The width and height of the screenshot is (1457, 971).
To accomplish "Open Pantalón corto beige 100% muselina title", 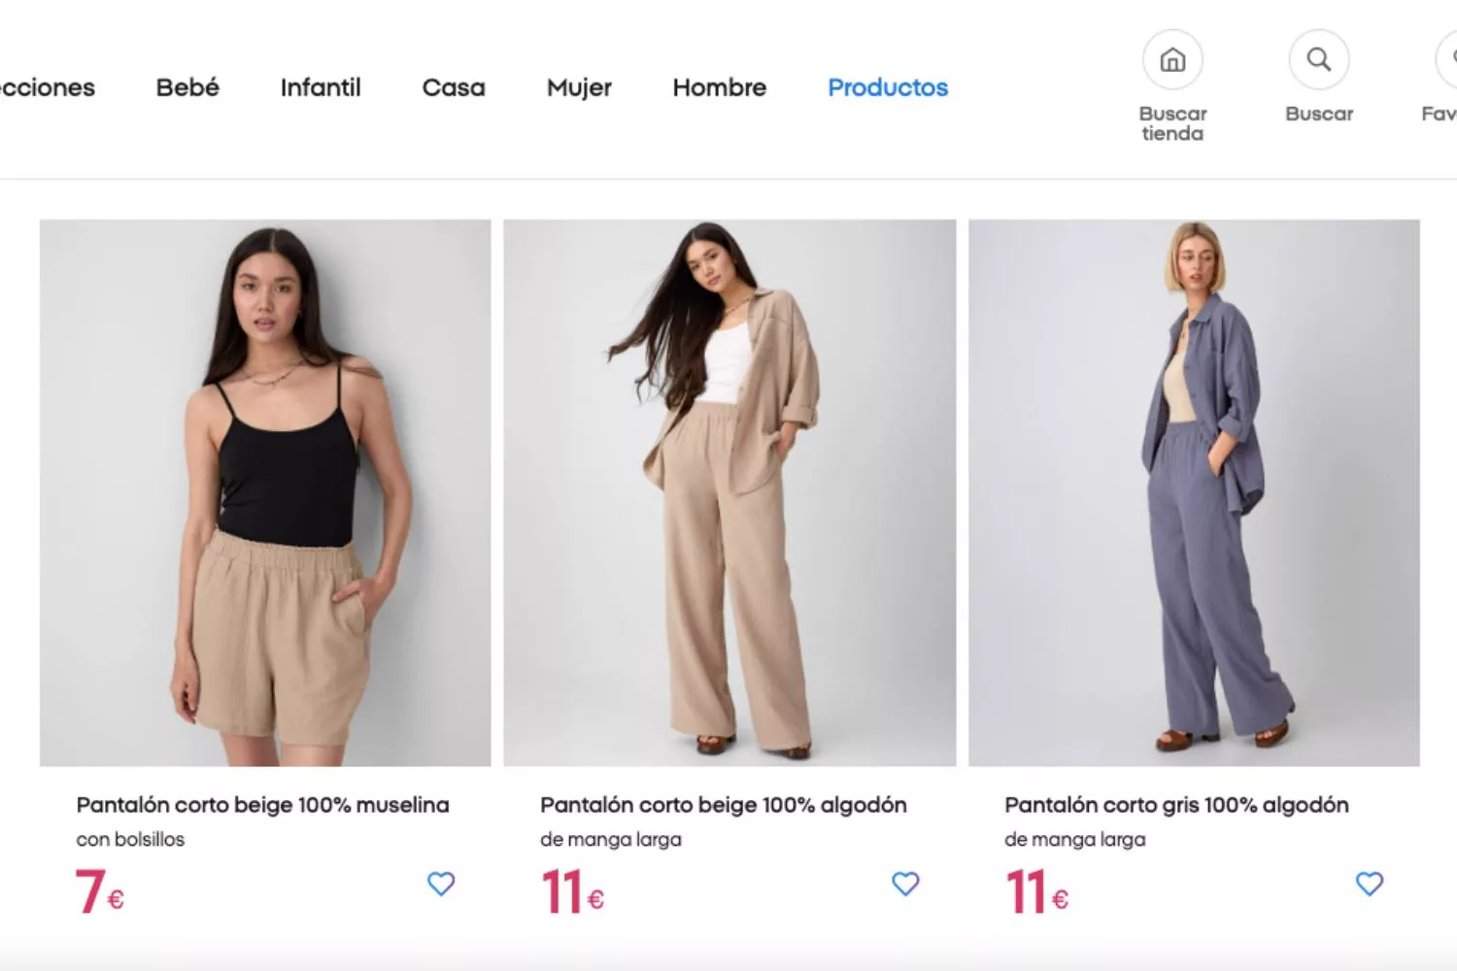I will 262,805.
